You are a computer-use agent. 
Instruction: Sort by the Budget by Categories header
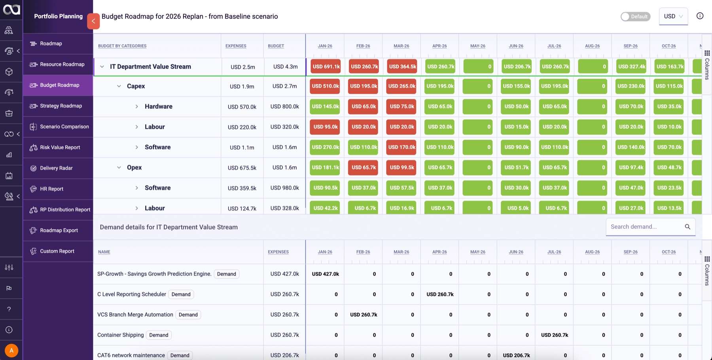[x=122, y=46]
